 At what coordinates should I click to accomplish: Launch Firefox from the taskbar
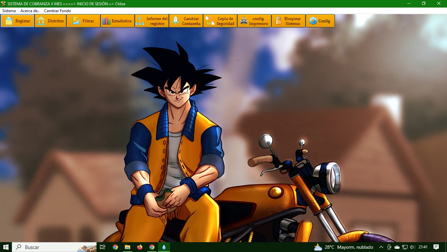coord(140,247)
